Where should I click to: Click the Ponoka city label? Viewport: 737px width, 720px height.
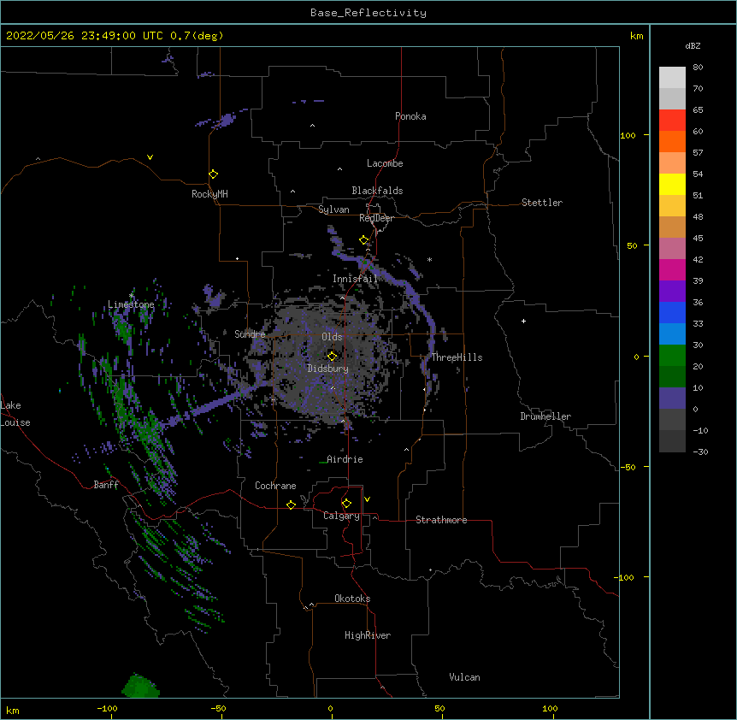(410, 116)
